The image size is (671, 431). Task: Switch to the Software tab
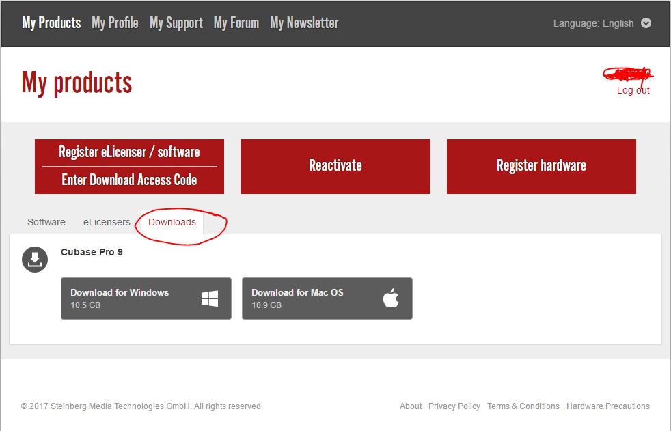[x=46, y=222]
